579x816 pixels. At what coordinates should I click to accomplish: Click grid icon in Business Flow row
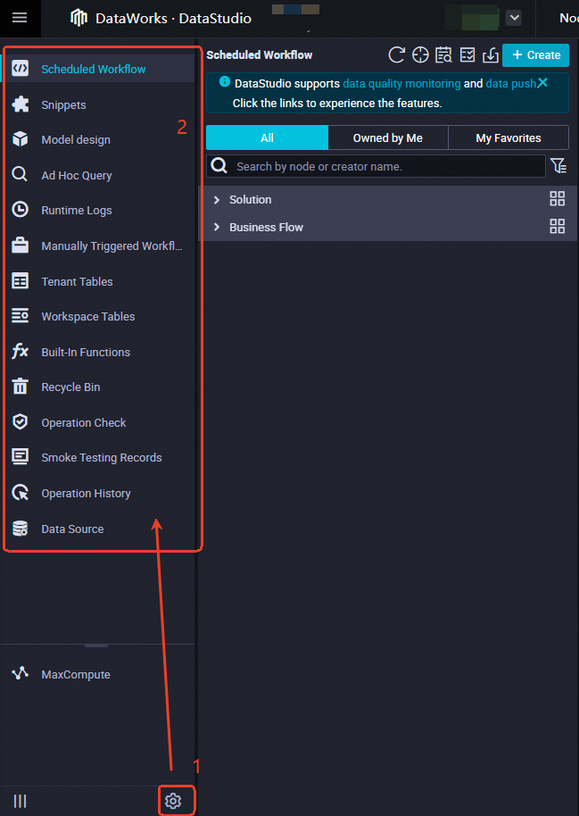558,226
